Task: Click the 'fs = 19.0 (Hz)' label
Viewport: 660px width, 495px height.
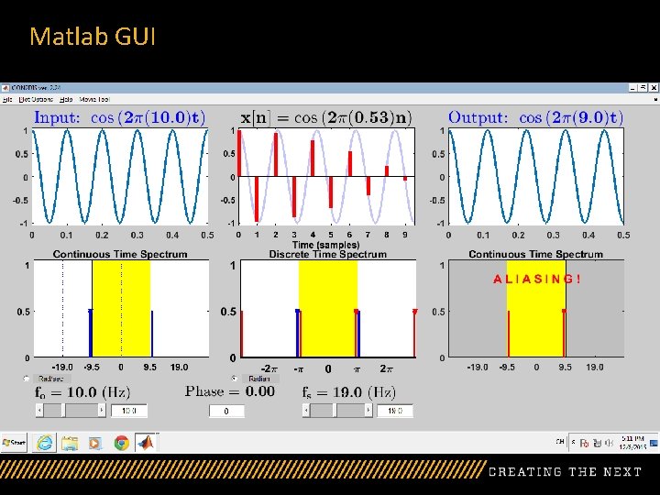Action: (x=349, y=393)
